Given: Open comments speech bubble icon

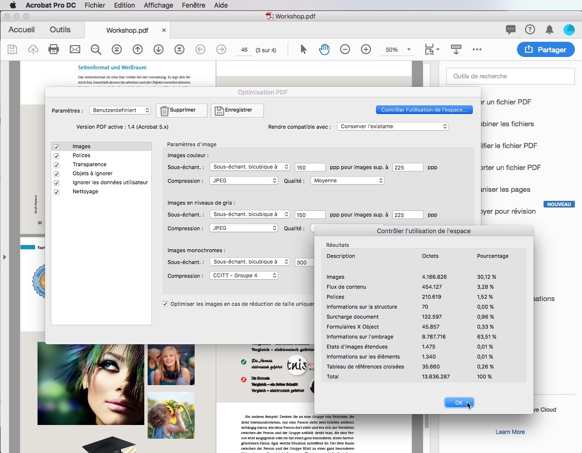Looking at the screenshot, I should coord(511,30).
